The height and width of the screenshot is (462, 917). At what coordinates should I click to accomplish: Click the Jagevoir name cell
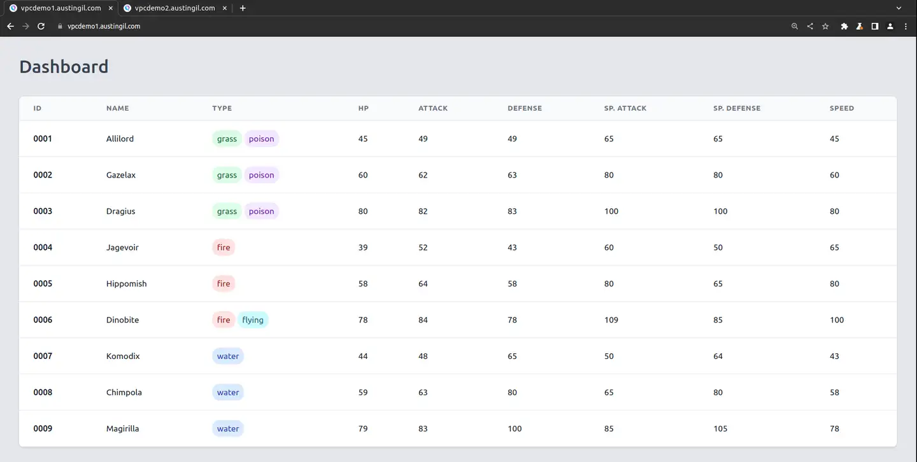(122, 248)
